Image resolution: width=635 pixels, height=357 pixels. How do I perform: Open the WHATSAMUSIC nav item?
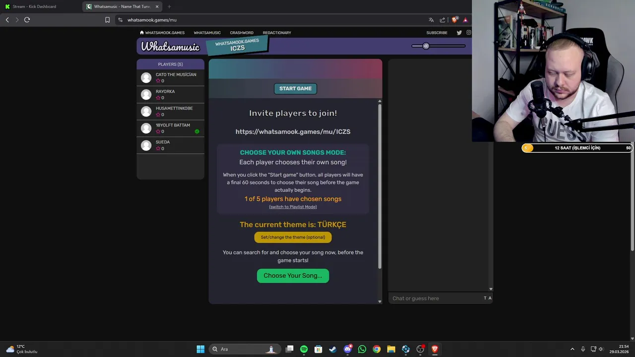tap(207, 33)
